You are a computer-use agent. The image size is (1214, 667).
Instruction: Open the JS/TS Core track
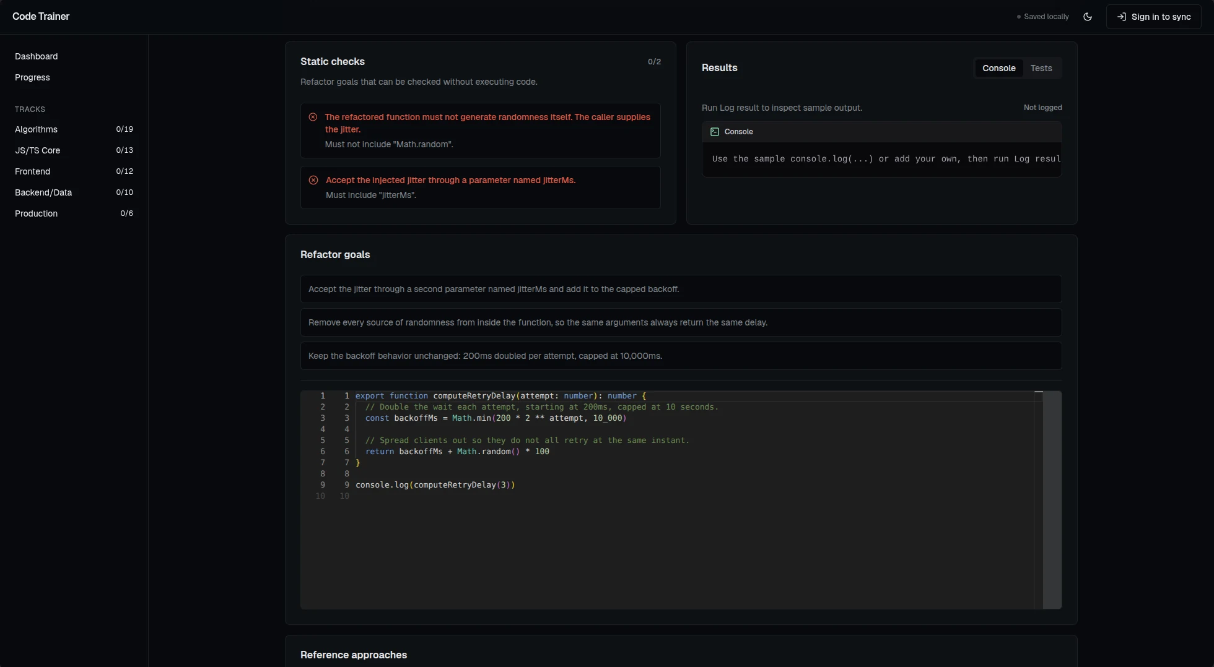pyautogui.click(x=74, y=150)
